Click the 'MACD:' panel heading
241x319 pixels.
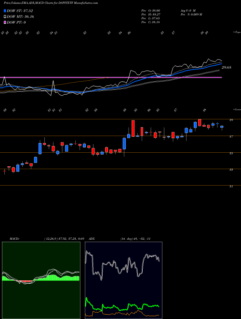click(x=14, y=238)
